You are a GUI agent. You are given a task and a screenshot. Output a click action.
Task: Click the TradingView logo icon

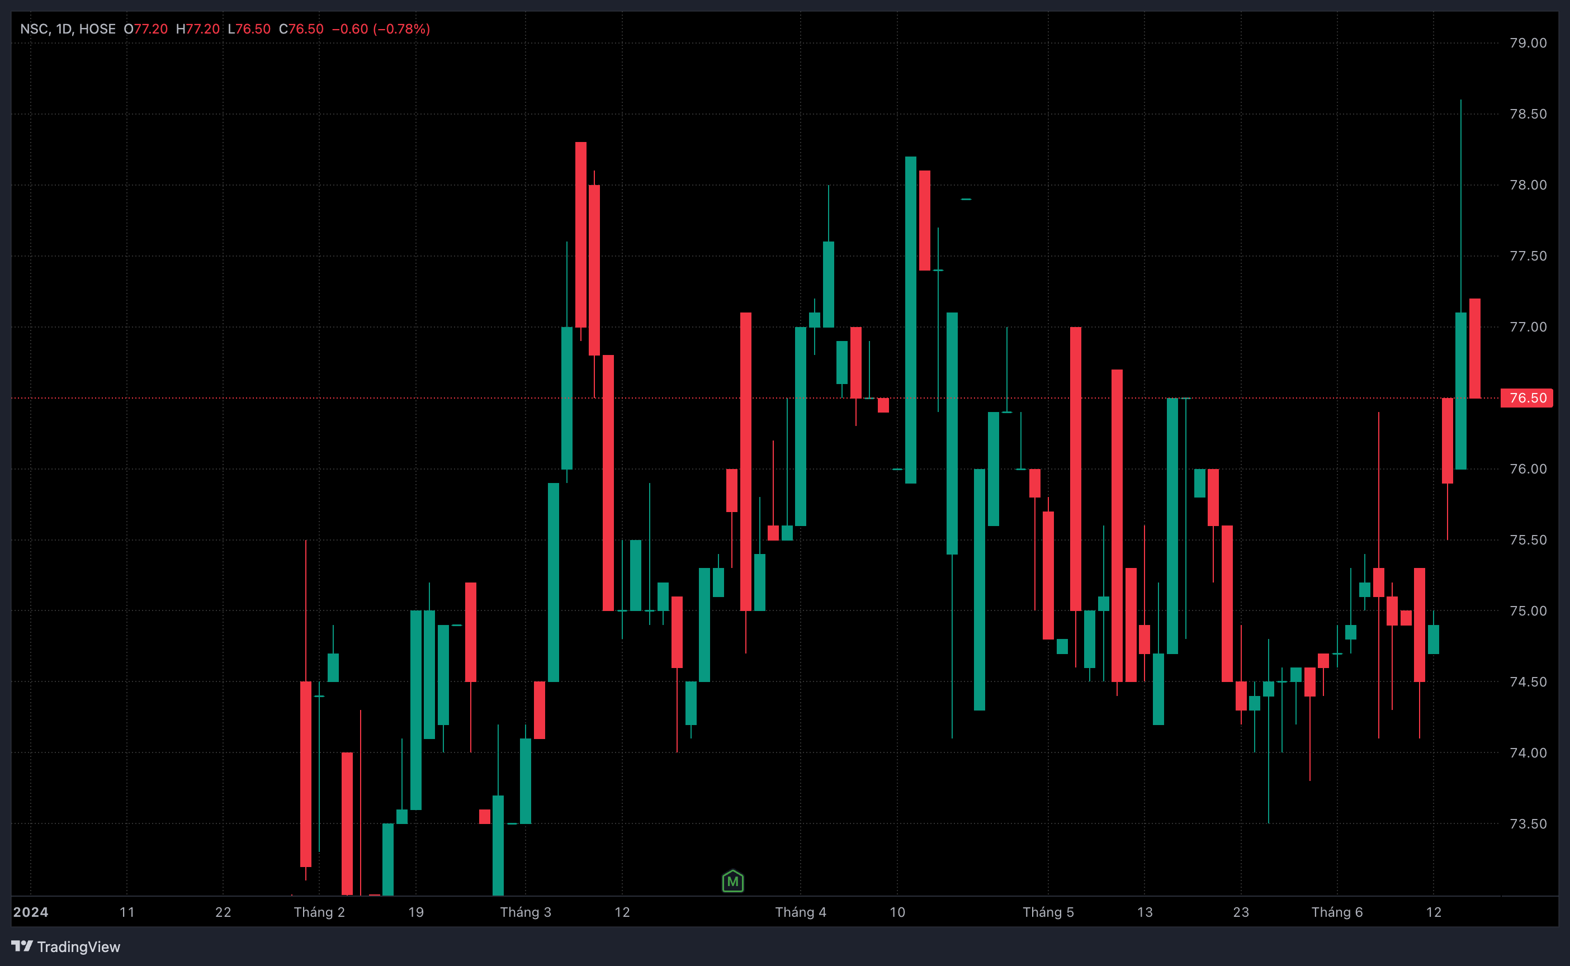pyautogui.click(x=22, y=946)
